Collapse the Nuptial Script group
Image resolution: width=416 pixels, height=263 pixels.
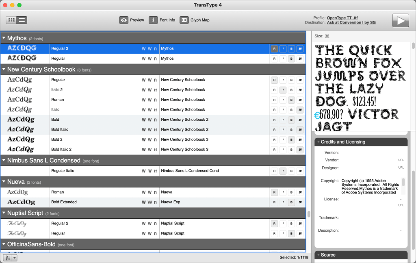(x=4, y=213)
